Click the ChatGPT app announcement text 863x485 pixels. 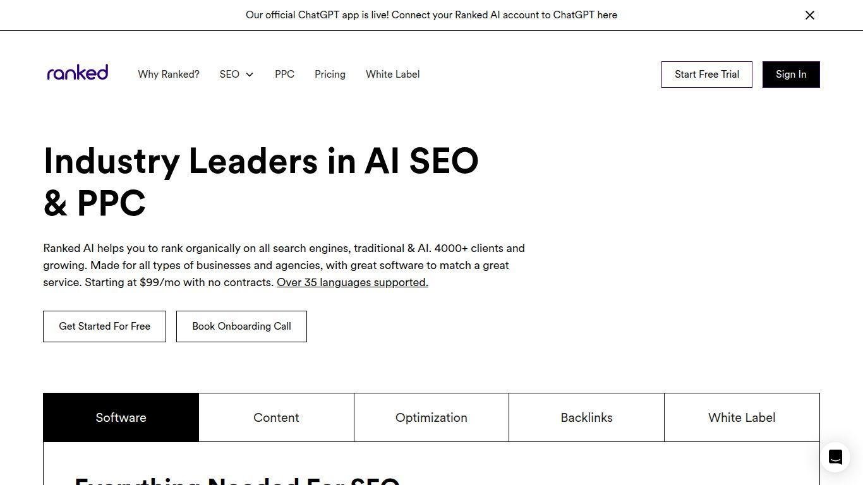click(x=431, y=15)
